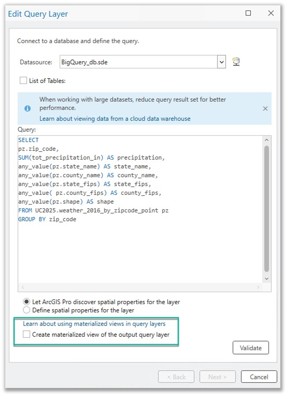Click the Cancel button
This screenshot has height=396, width=287.
(x=259, y=377)
